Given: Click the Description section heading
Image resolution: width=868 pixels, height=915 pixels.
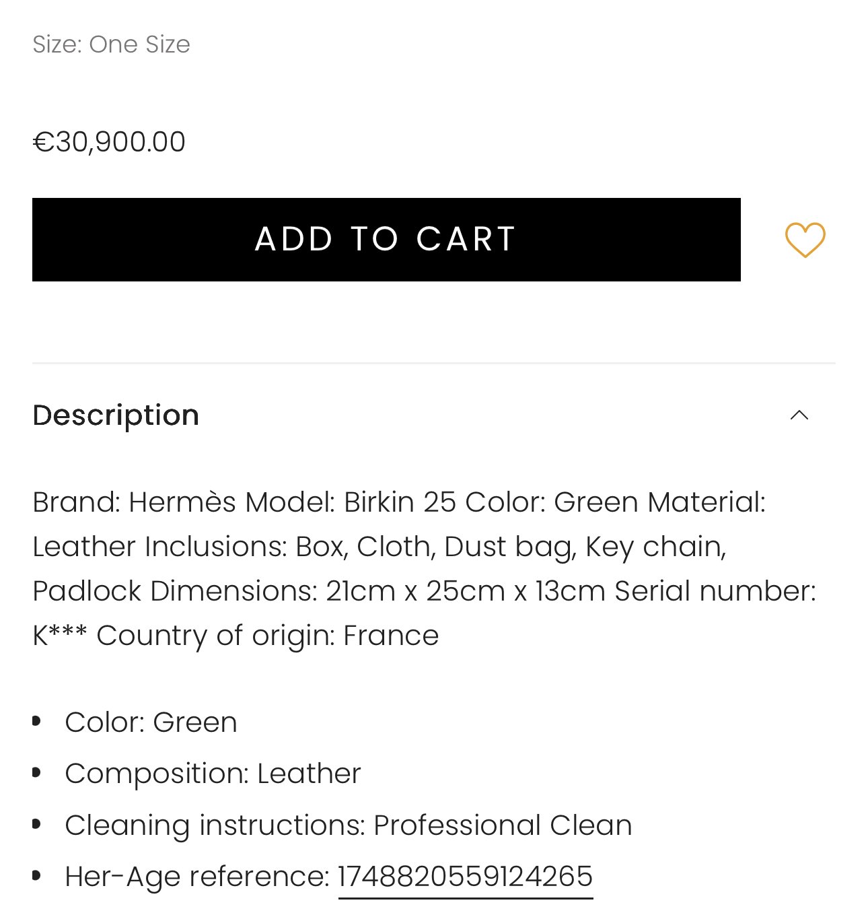Looking at the screenshot, I should click(x=116, y=415).
